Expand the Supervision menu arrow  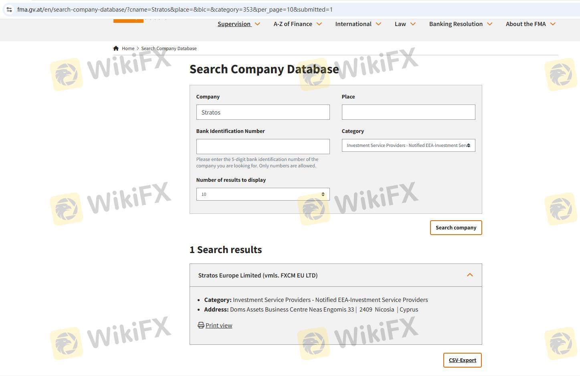tap(257, 24)
